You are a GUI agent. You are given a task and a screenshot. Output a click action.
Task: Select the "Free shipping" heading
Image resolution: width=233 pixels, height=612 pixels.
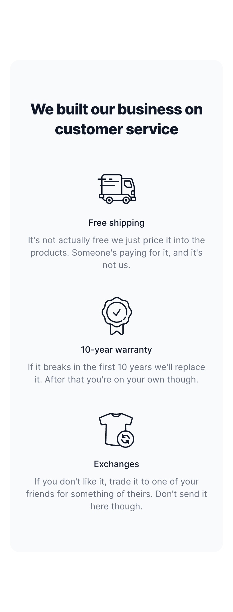coord(116,223)
